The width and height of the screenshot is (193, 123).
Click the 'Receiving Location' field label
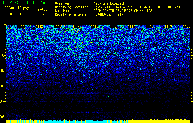pyautogui.click(x=71, y=7)
